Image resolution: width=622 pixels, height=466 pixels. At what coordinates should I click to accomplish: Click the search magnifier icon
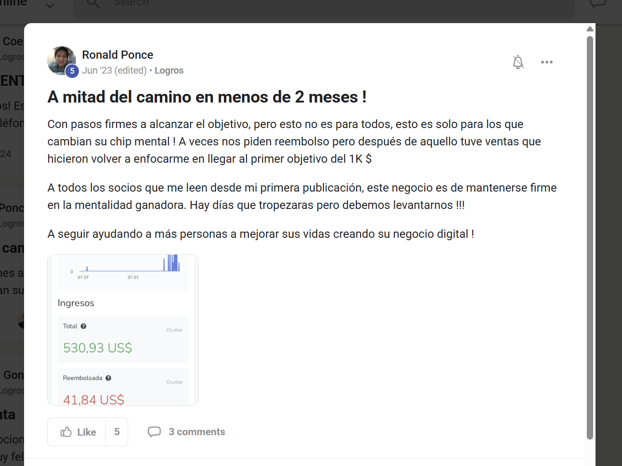click(92, 3)
